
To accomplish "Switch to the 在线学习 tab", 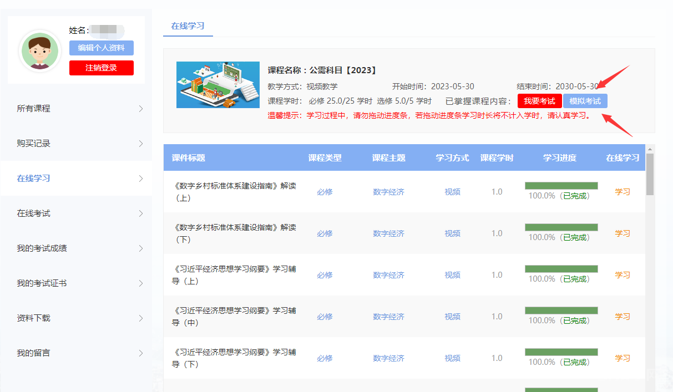I will click(188, 26).
